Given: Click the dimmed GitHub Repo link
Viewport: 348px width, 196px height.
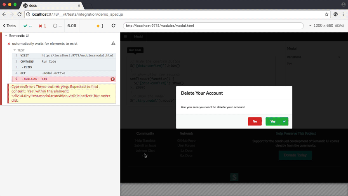Looking at the screenshot, I should (186, 140).
